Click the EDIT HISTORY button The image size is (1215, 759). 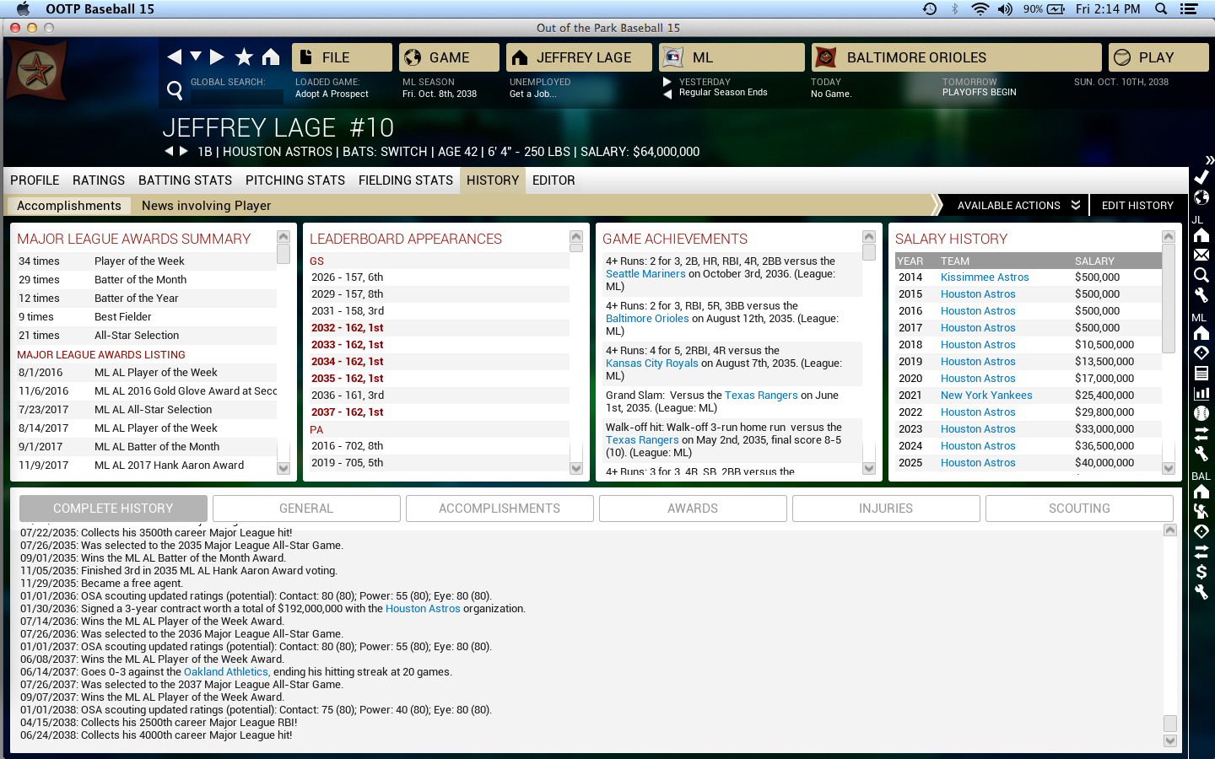(1137, 205)
